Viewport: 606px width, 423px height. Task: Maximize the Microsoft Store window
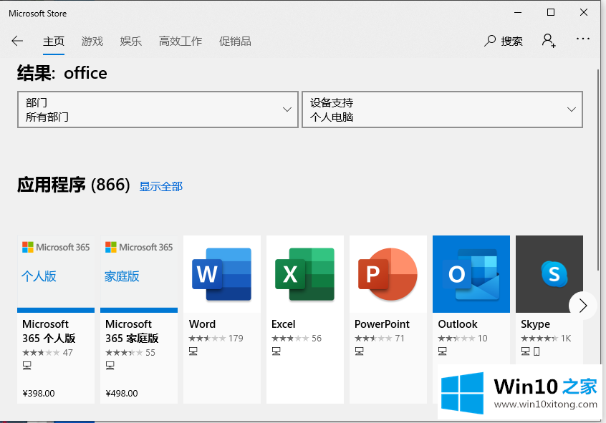(551, 12)
